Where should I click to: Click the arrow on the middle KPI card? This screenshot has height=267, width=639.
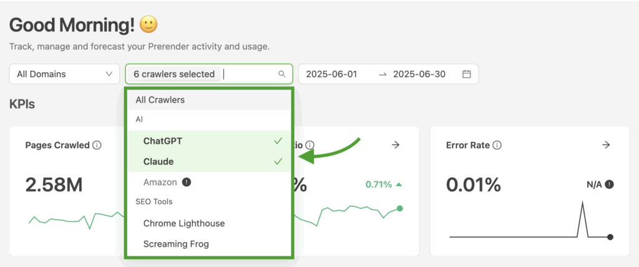(395, 144)
